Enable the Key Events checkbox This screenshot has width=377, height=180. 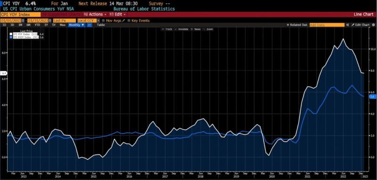[x=129, y=21]
